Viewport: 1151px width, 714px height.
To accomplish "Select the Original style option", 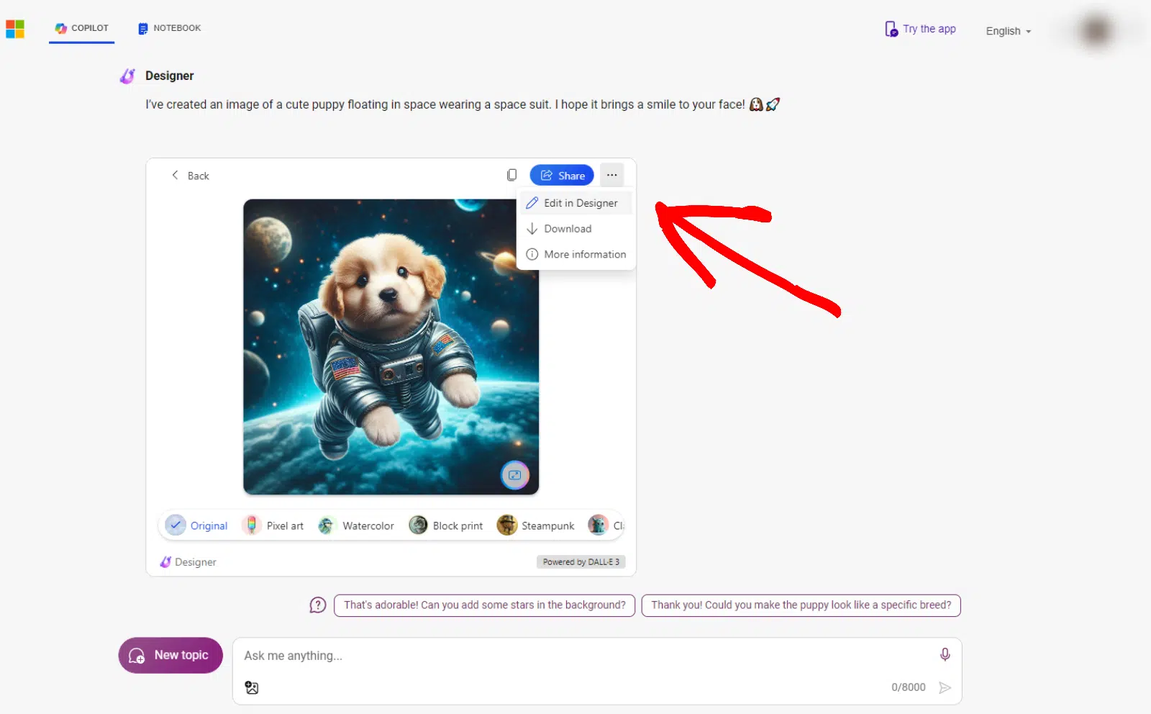I will click(196, 525).
